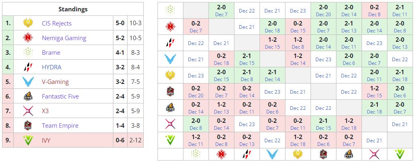Click the IVY logo in Standings table
Image resolution: width=415 pixels, height=163 pixels.
click(x=28, y=140)
